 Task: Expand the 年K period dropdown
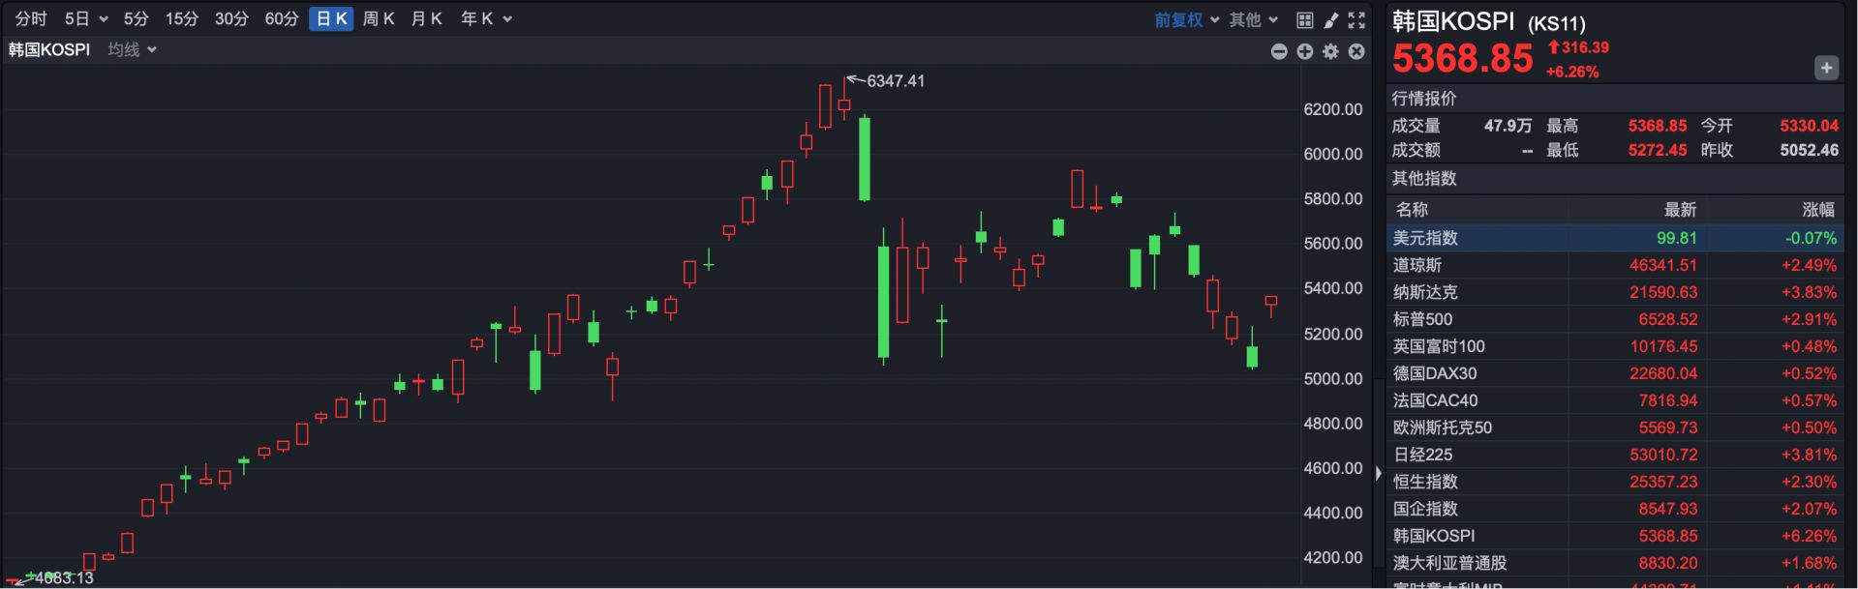pos(486,18)
